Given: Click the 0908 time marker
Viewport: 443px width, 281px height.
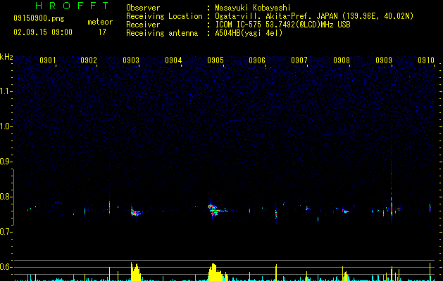Looking at the screenshot, I should pyautogui.click(x=342, y=60).
